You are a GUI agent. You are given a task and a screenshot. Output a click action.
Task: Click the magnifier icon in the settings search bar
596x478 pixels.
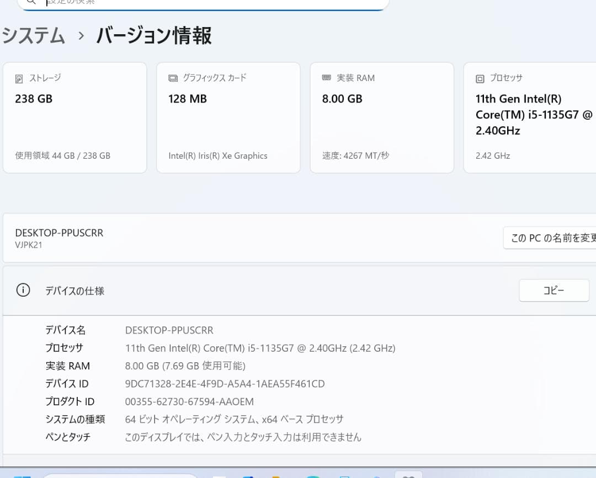[31, 3]
